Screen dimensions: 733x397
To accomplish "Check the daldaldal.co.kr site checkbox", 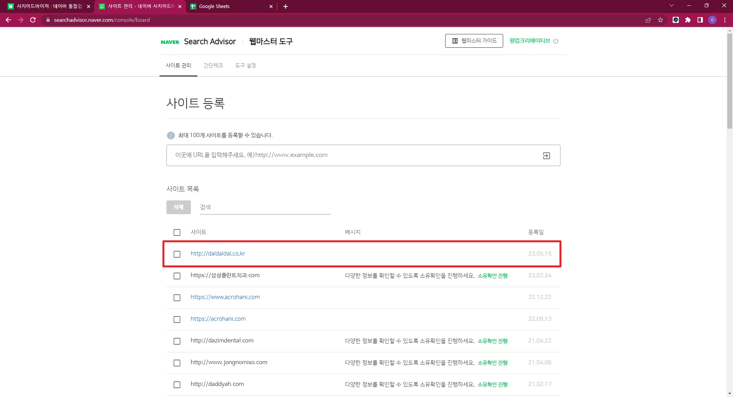I will [177, 254].
